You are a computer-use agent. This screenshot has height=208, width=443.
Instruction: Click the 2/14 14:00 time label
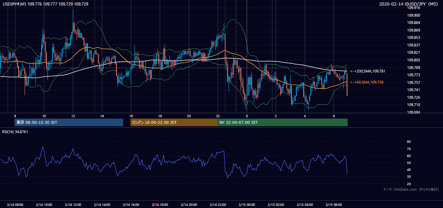102,205
